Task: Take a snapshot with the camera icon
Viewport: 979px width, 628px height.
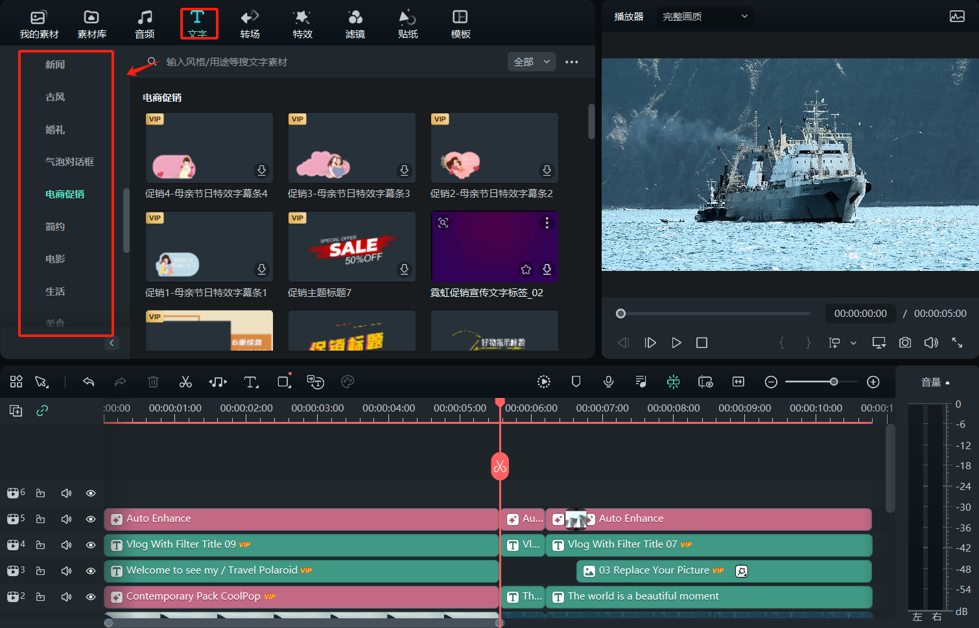Action: click(905, 342)
